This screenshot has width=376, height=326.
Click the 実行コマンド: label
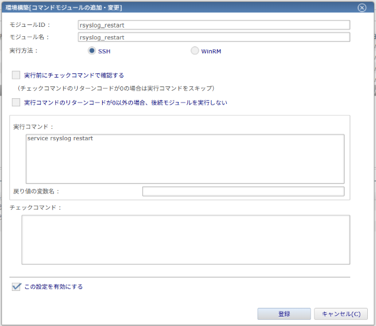click(x=29, y=127)
